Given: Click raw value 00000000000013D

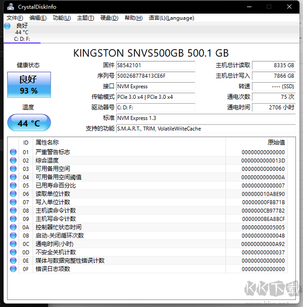Looking at the screenshot, I should (263, 160).
